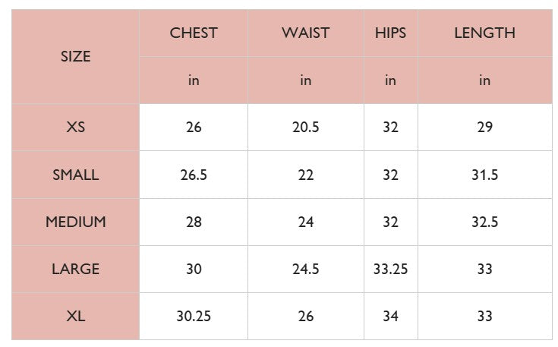The height and width of the screenshot is (347, 558).
Task: Click the 33.25 hips value
Action: pyautogui.click(x=390, y=269)
